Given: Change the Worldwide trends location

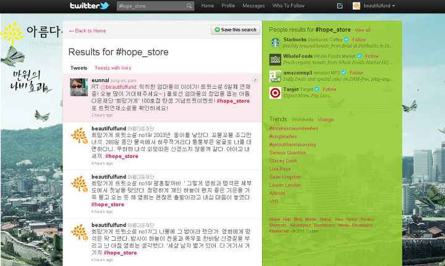Looking at the screenshot, I should (x=326, y=119).
